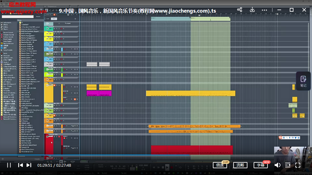Open Song Samples location
312x175 pixels.
coord(8,50)
